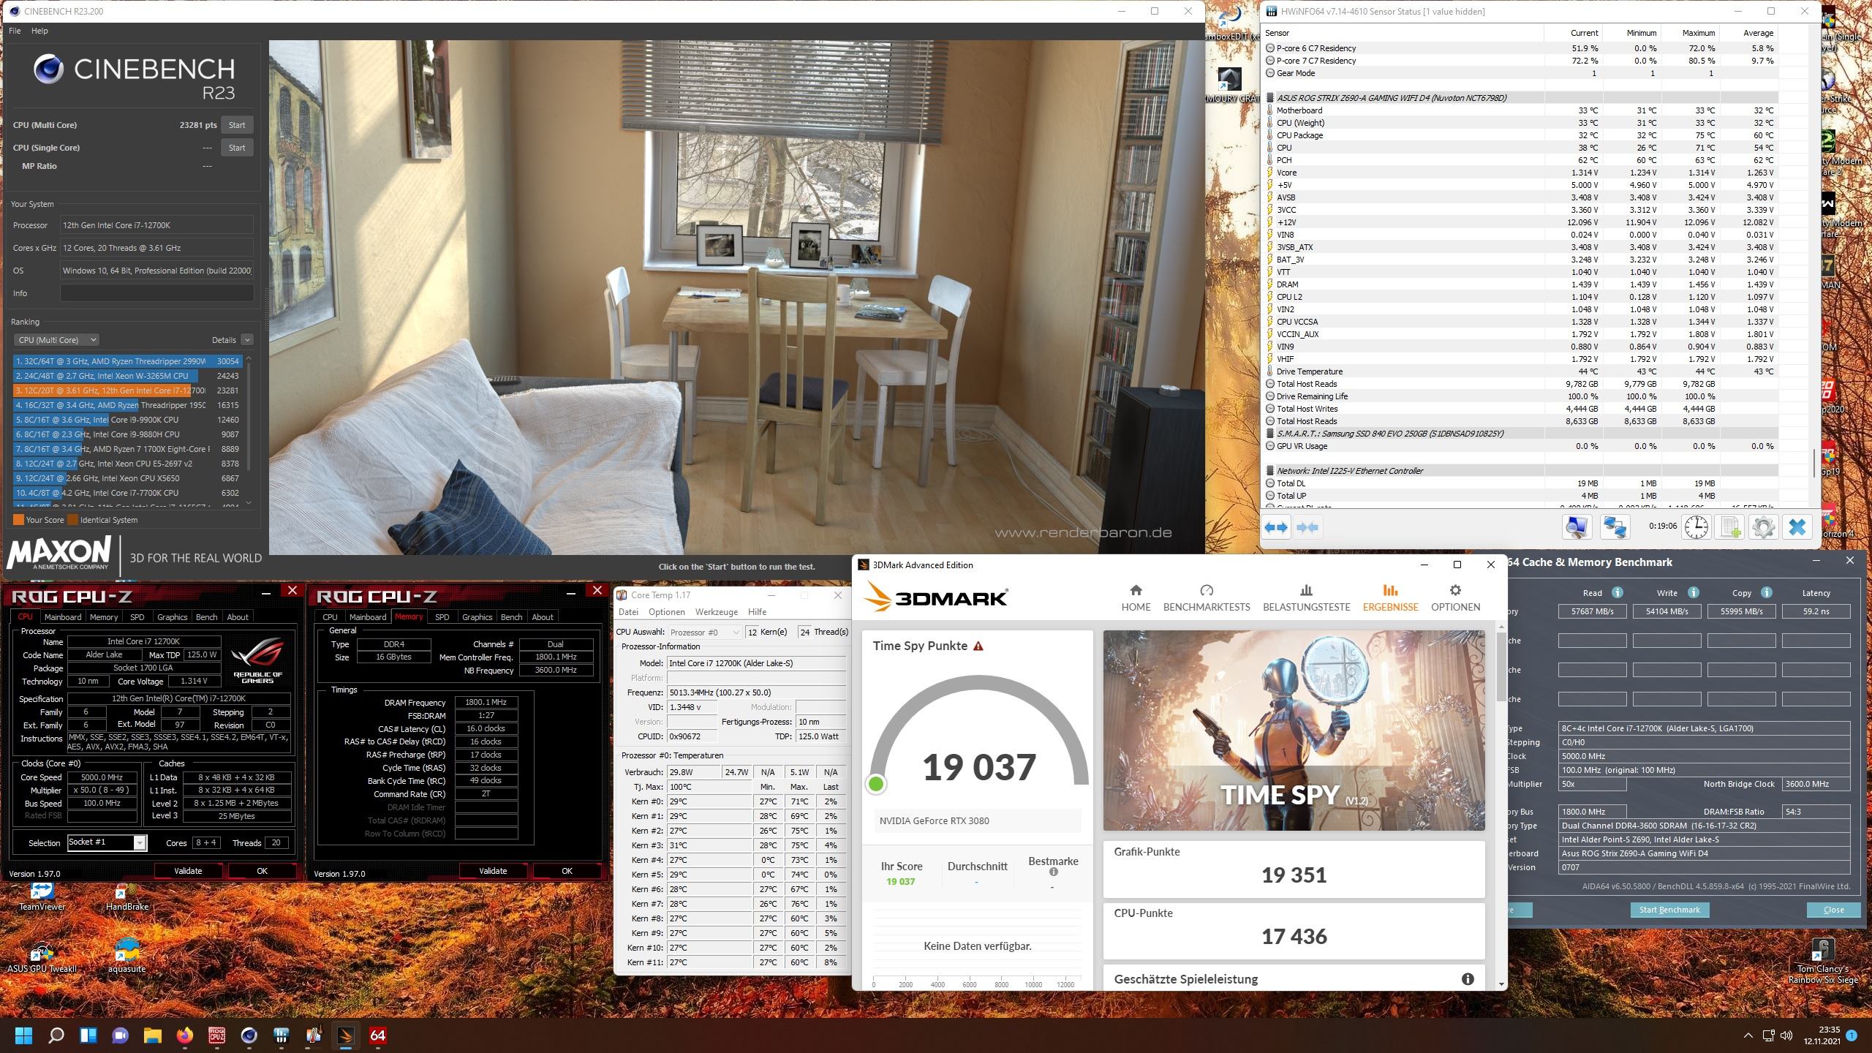Image resolution: width=1872 pixels, height=1053 pixels.
Task: Open Windows Start menu on taskbar
Action: pyautogui.click(x=23, y=1035)
